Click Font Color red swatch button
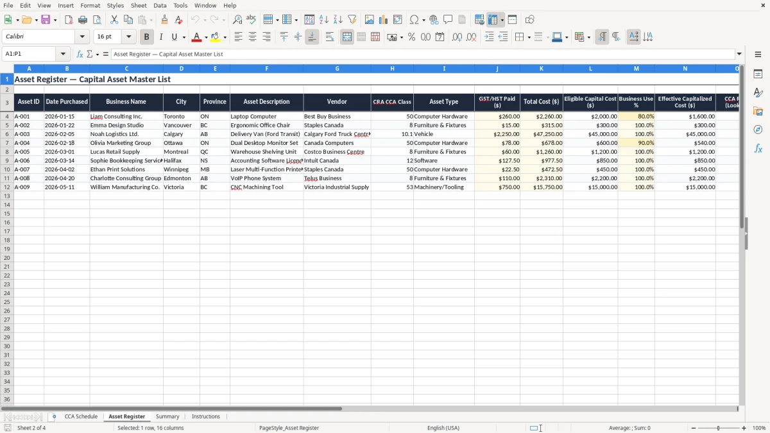Image resolution: width=770 pixels, height=433 pixels. click(x=196, y=37)
